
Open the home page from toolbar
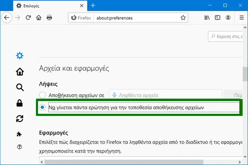38,17
